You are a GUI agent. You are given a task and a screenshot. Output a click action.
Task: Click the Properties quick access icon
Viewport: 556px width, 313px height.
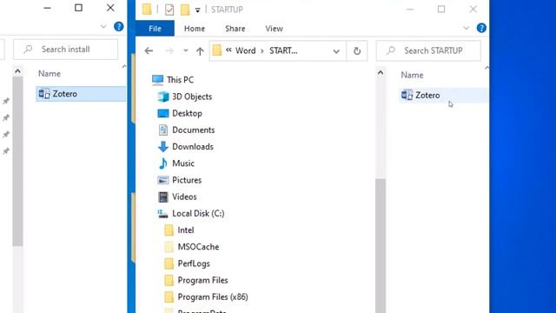(x=169, y=10)
